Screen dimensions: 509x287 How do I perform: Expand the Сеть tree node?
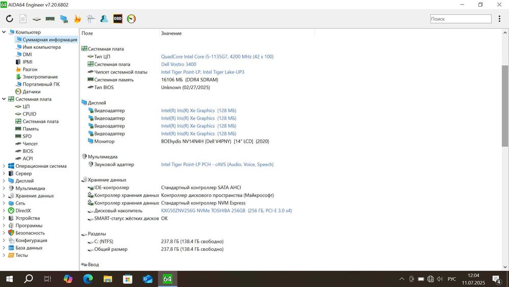4,203
